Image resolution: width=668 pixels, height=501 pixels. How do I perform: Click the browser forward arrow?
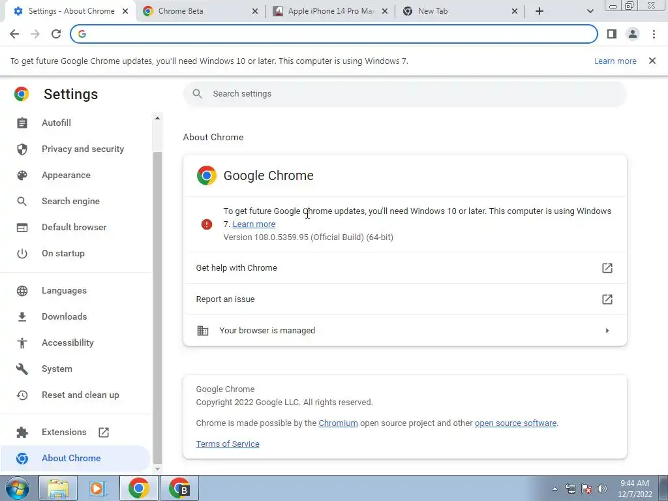[x=35, y=34]
